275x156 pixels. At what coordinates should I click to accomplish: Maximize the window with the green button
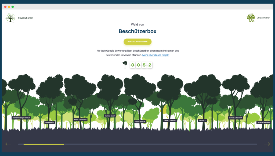point(13,7)
